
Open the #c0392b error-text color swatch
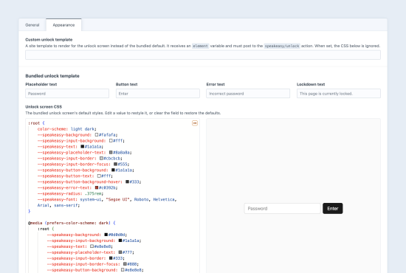coord(97,187)
